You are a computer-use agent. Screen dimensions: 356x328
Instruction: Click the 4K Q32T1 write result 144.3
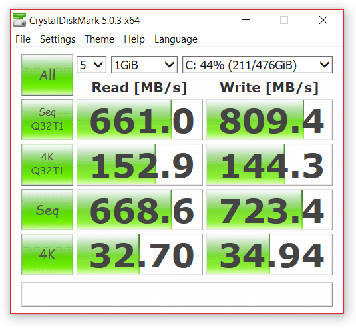[x=269, y=164]
